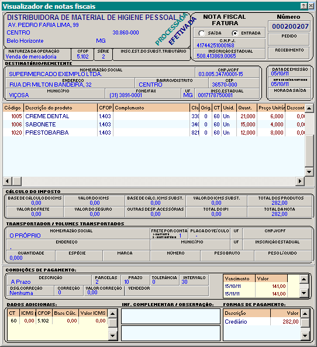
Task: Click the payment description A Prazo
Action: [20, 282]
